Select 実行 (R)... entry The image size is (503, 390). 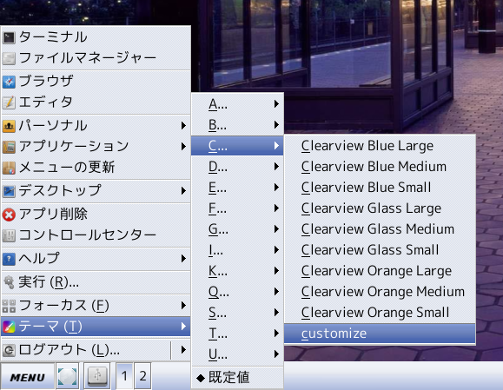[96, 282]
